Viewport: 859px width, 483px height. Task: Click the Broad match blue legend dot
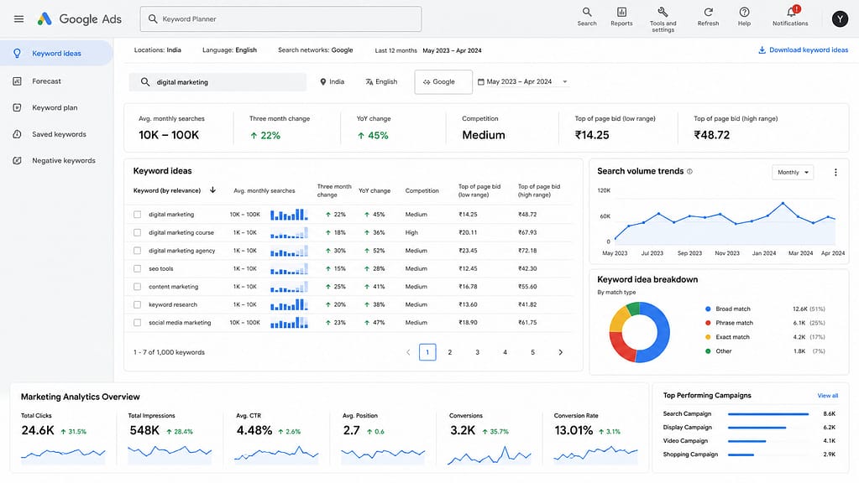click(x=708, y=309)
